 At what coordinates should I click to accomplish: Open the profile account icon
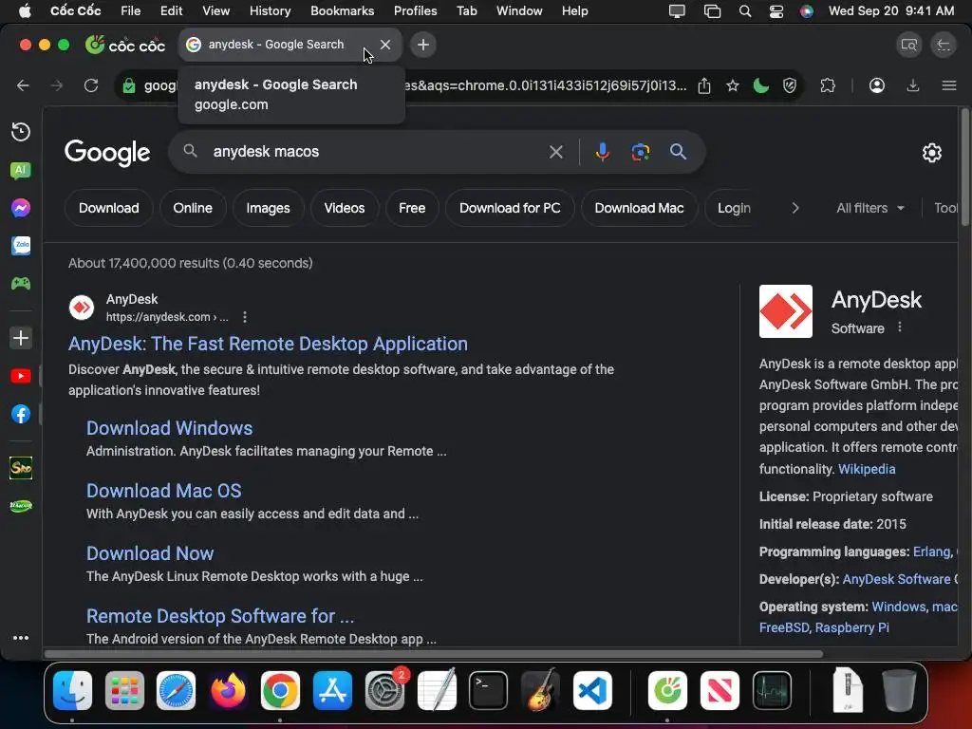[876, 85]
